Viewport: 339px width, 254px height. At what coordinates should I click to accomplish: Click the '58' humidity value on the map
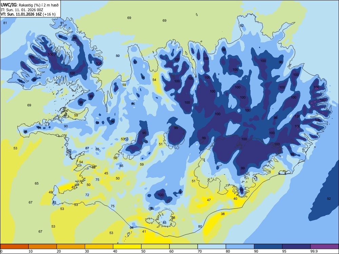(x=173, y=218)
